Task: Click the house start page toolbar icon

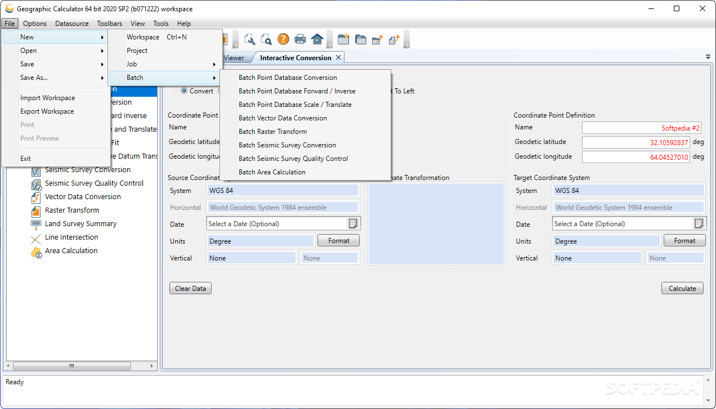Action: 317,39
